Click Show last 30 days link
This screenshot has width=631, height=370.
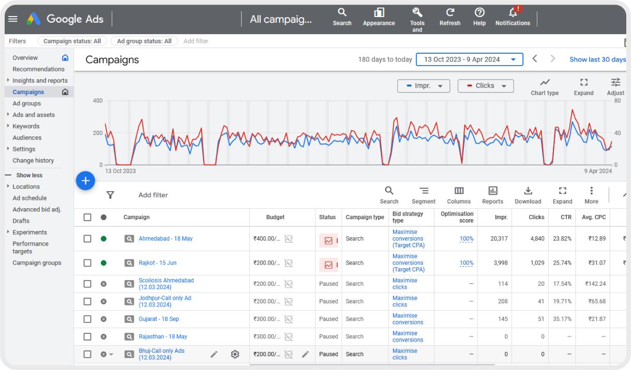point(597,59)
